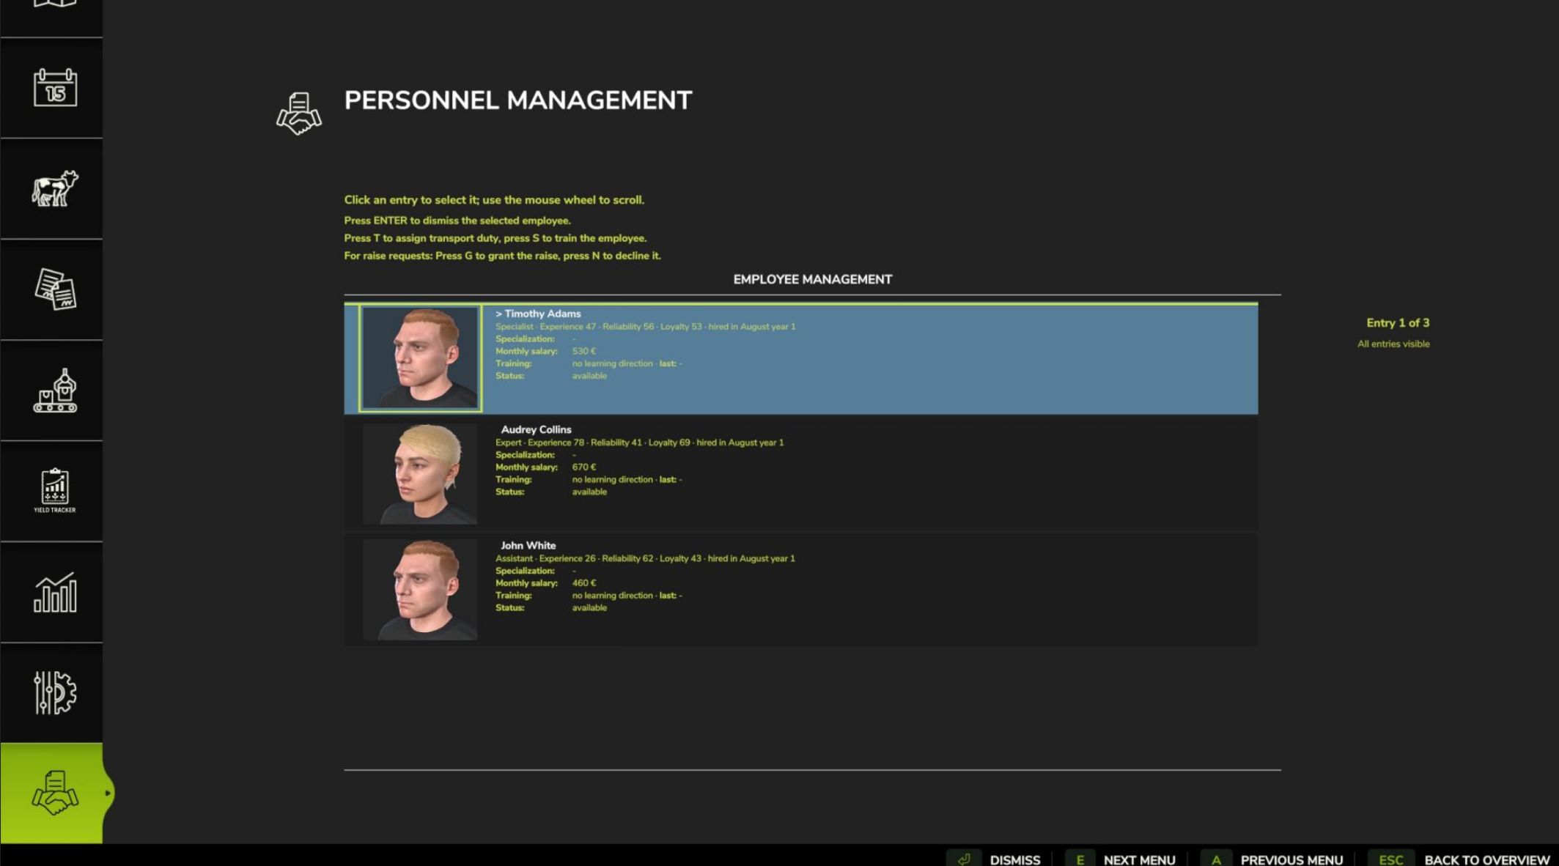1559x866 pixels.
Task: Select the Timothy Adams name
Action: 542,314
